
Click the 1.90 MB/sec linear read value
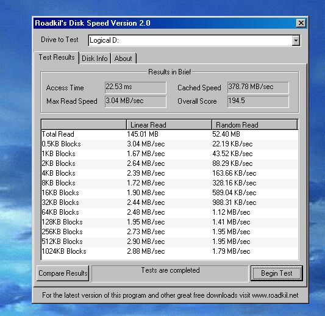point(146,193)
